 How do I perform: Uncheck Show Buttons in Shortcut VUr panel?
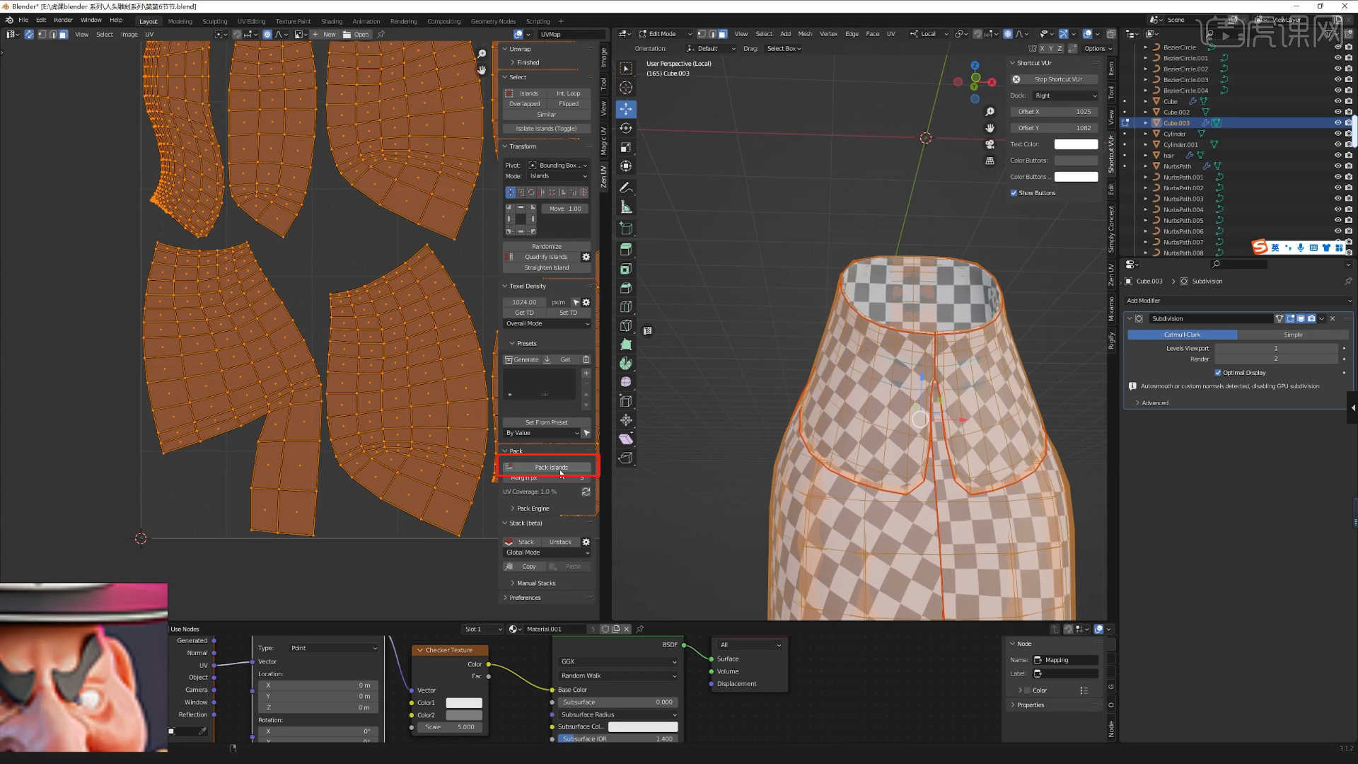coord(1014,192)
